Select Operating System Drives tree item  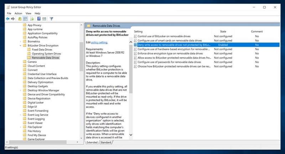click(x=46, y=53)
